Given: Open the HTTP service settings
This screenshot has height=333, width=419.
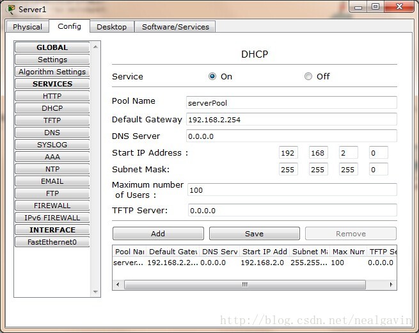Looking at the screenshot, I should click(52, 96).
